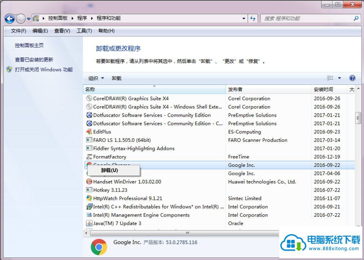Click publisher Huawei technologies Co., Ltd.
364x260 pixels.
(262, 181)
